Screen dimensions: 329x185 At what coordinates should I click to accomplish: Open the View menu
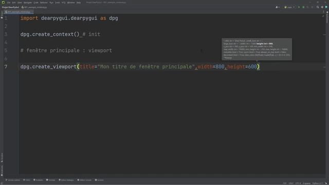click(x=20, y=3)
